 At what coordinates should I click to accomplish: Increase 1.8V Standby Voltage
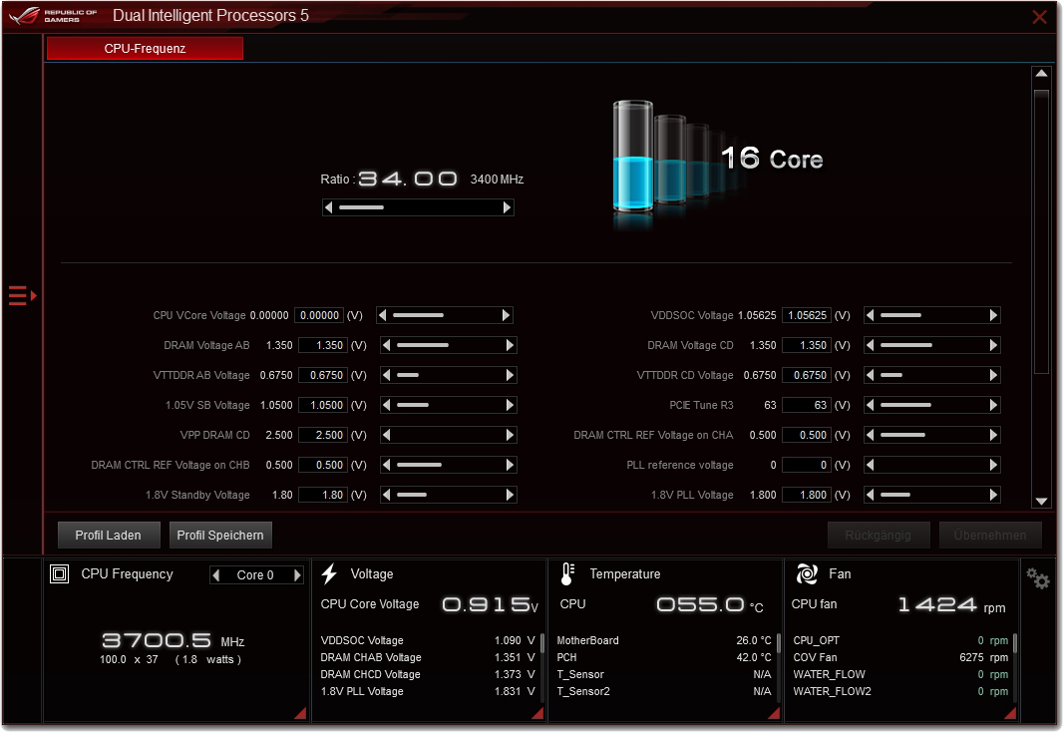pyautogui.click(x=510, y=494)
